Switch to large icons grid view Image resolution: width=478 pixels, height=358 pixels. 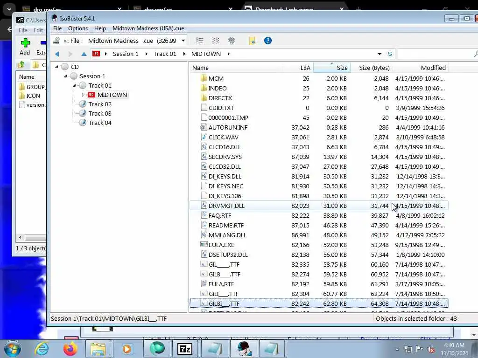(x=232, y=41)
